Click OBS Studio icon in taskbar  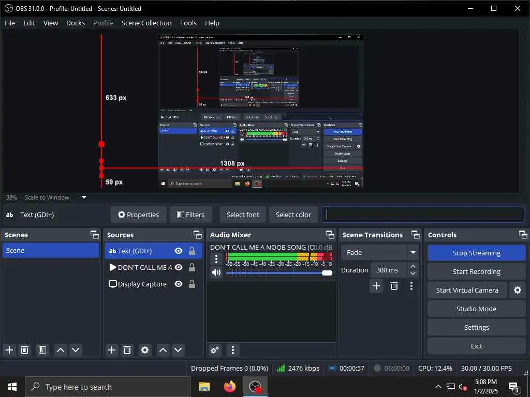click(255, 387)
